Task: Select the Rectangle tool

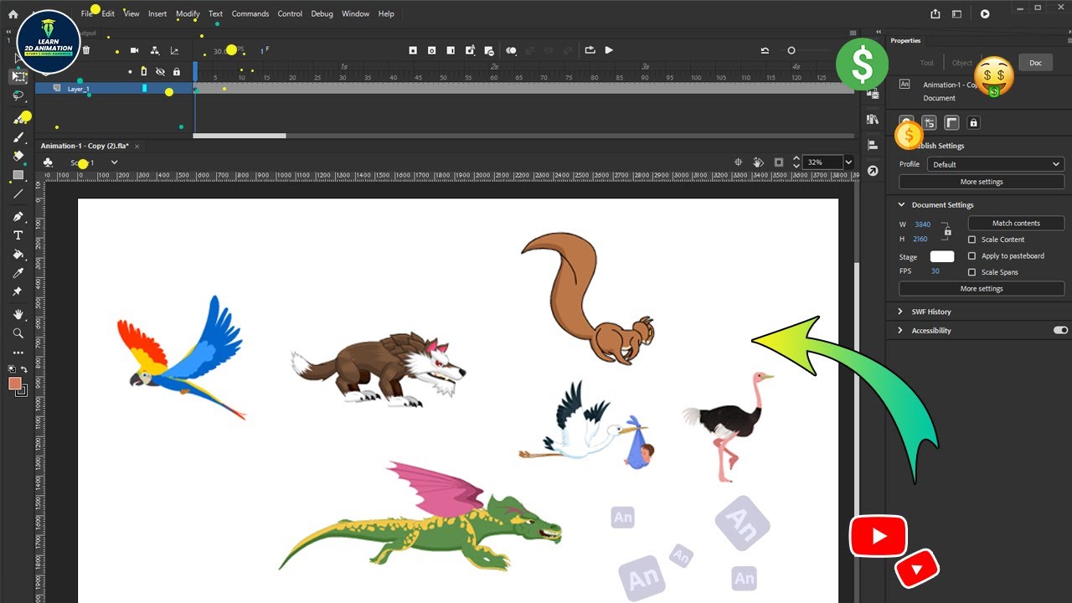Action: [x=18, y=175]
